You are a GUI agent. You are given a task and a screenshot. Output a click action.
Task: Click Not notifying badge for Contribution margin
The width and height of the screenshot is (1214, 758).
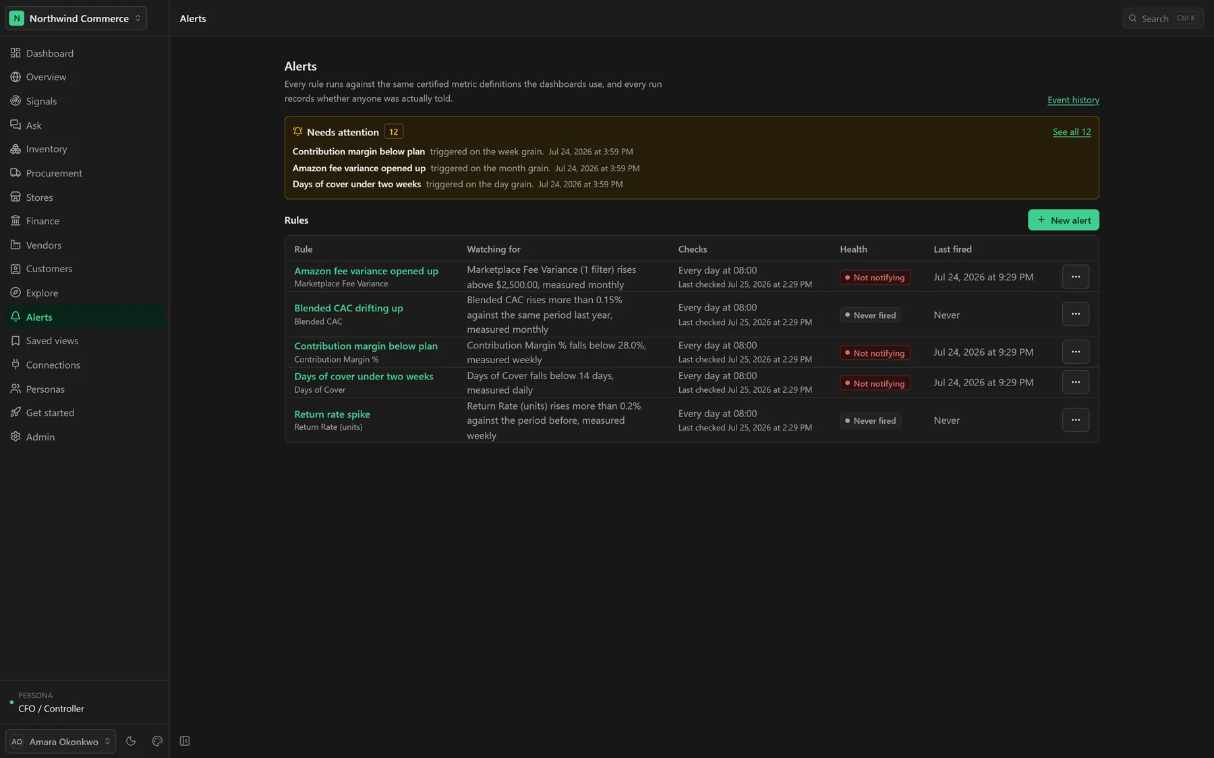pos(875,353)
